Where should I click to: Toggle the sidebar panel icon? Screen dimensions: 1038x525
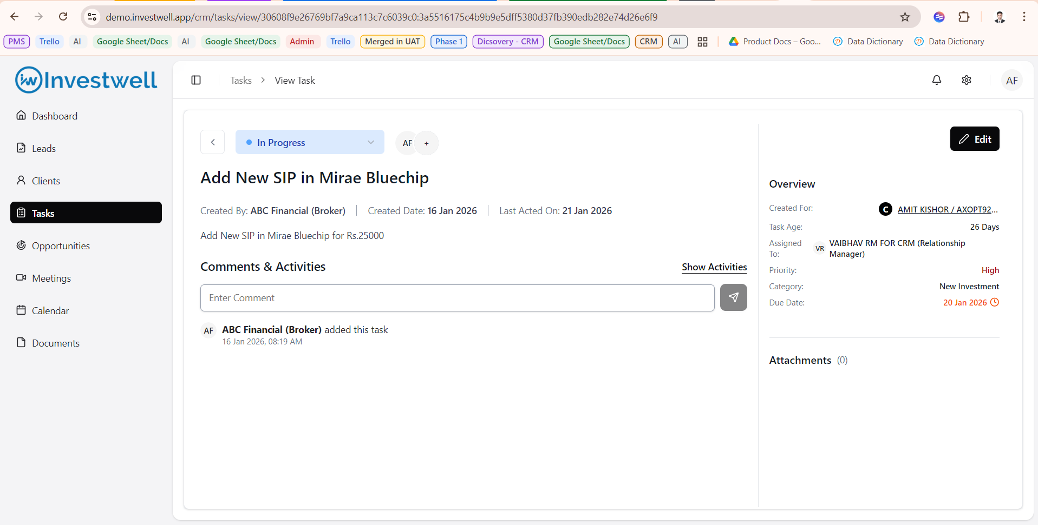(196, 80)
